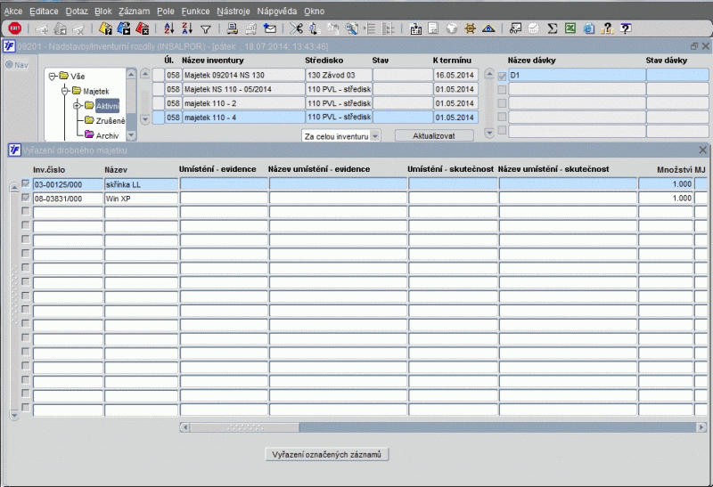The width and height of the screenshot is (713, 487).
Task: Click the sigma sum icon
Action: pyautogui.click(x=552, y=28)
